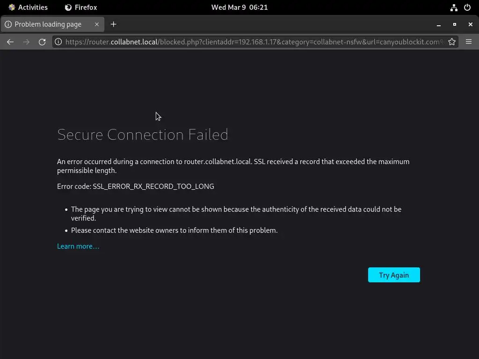
Task: Bookmark this page with the star icon
Action: click(x=452, y=42)
